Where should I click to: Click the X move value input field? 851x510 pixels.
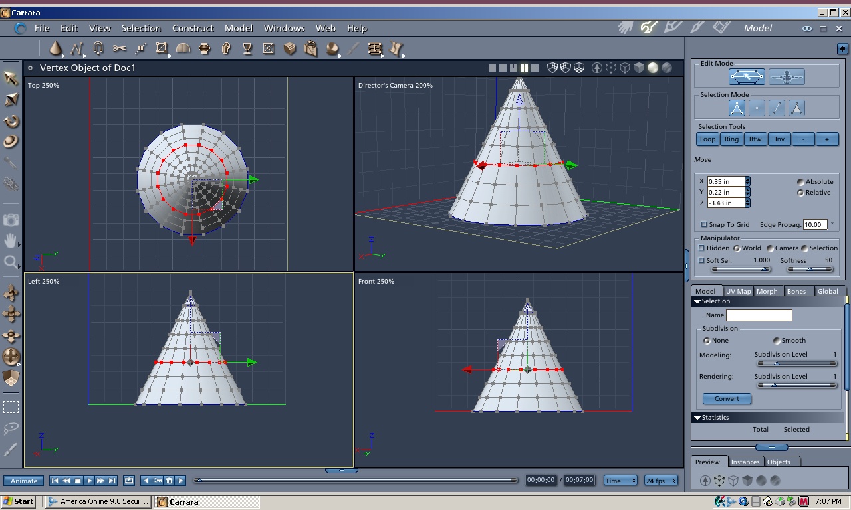pyautogui.click(x=725, y=181)
